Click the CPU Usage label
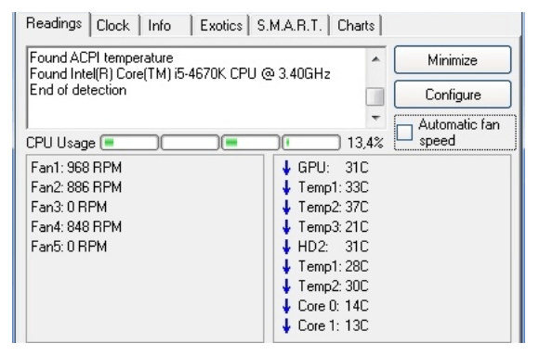This screenshot has width=539, height=356. (60, 143)
